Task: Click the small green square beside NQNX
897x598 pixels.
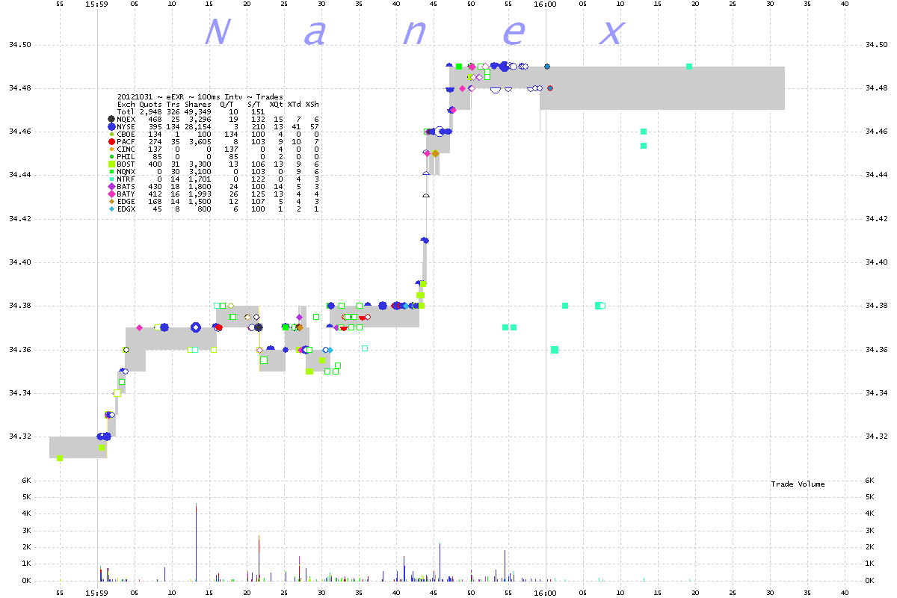Action: tap(111, 171)
